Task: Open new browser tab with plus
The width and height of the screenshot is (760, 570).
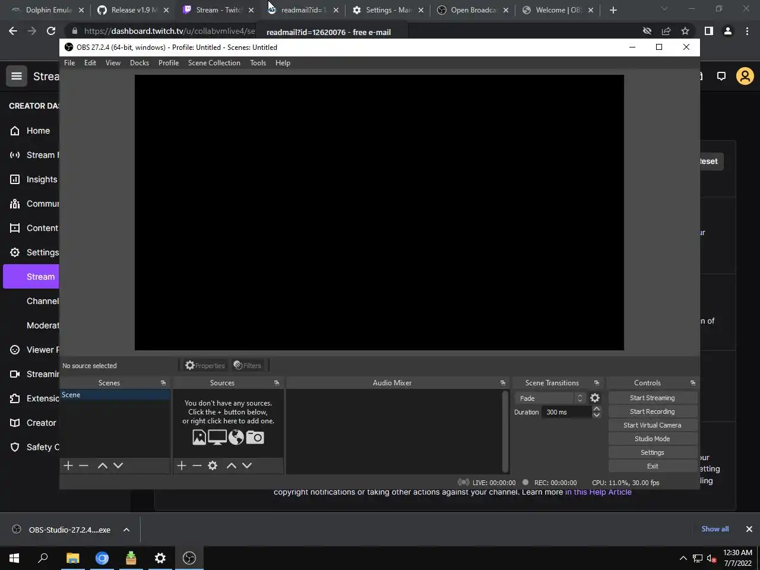Action: point(613,10)
